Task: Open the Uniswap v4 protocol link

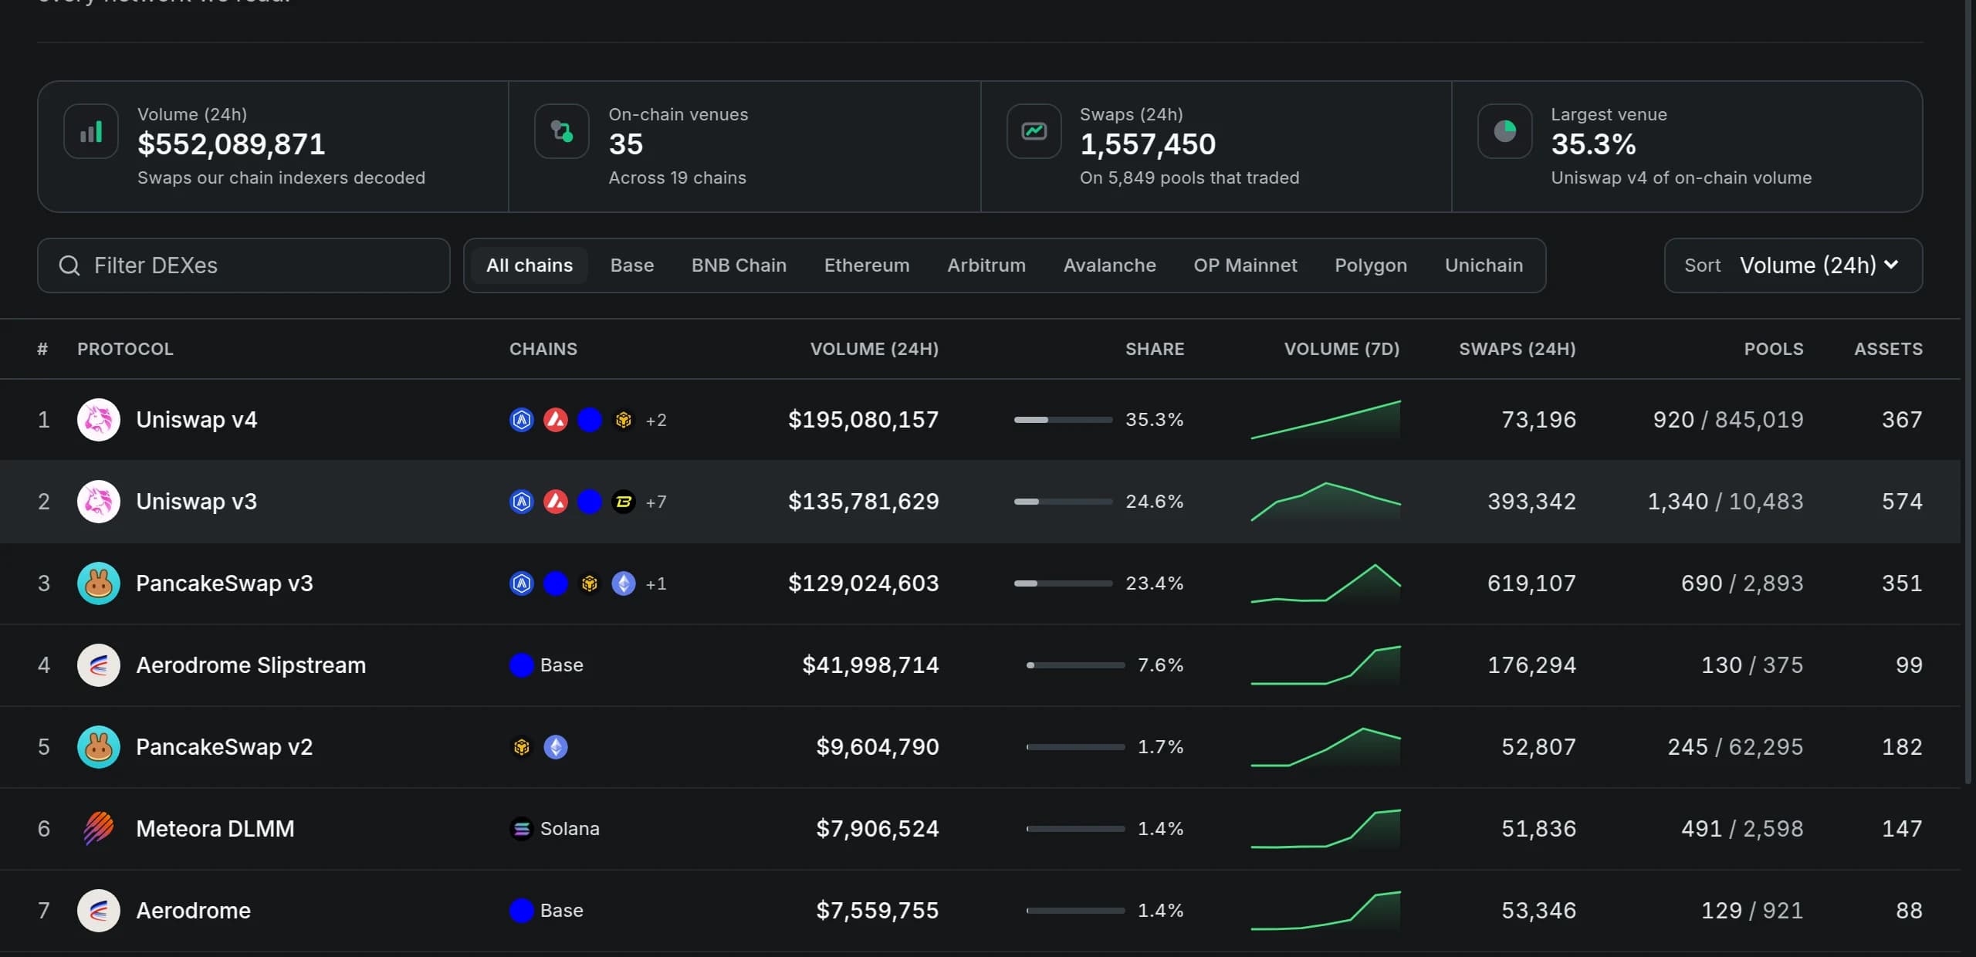Action: (x=196, y=420)
